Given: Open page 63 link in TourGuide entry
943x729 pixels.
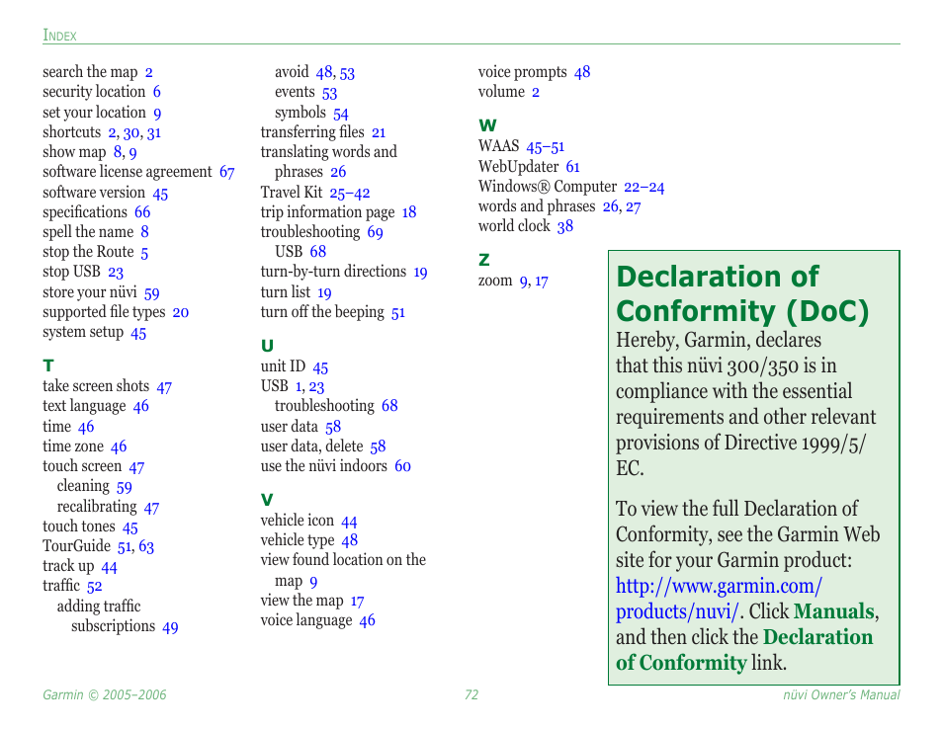Looking at the screenshot, I should tap(146, 547).
